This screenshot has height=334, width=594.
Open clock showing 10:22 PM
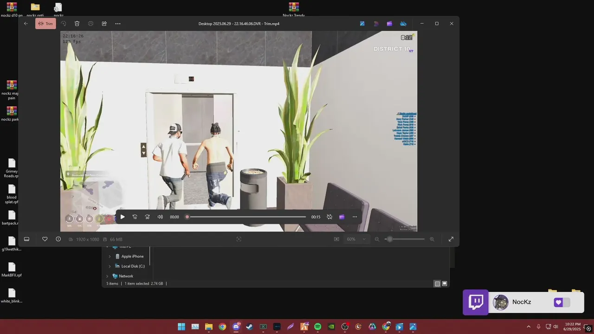pyautogui.click(x=573, y=327)
